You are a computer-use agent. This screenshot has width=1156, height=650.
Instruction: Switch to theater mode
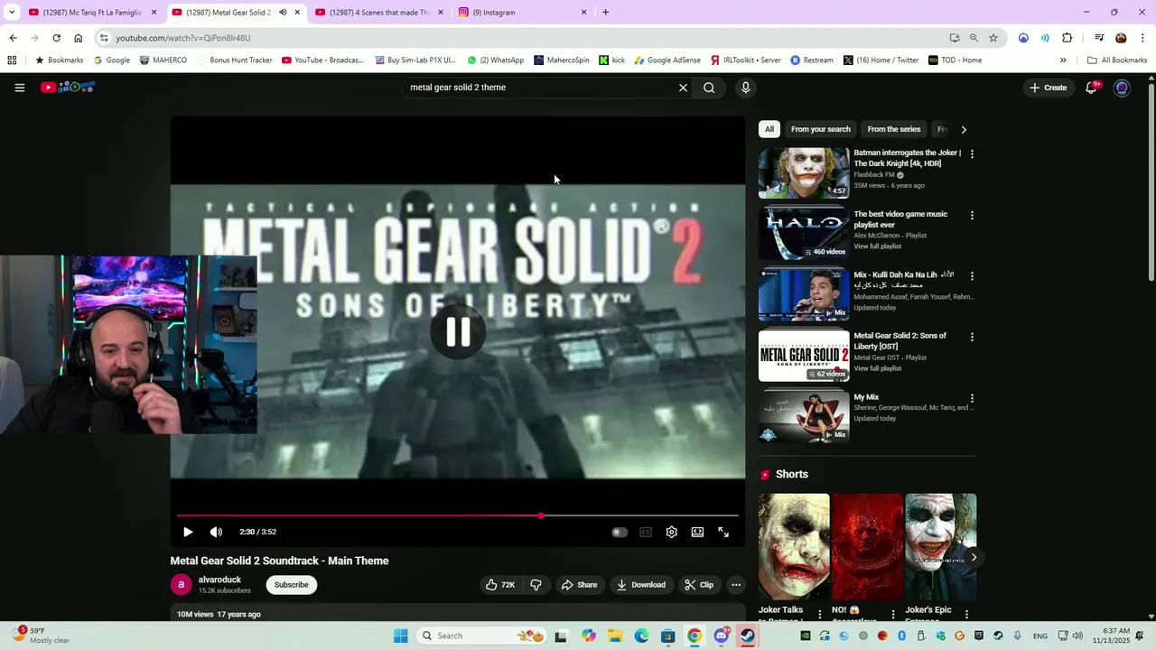click(697, 532)
